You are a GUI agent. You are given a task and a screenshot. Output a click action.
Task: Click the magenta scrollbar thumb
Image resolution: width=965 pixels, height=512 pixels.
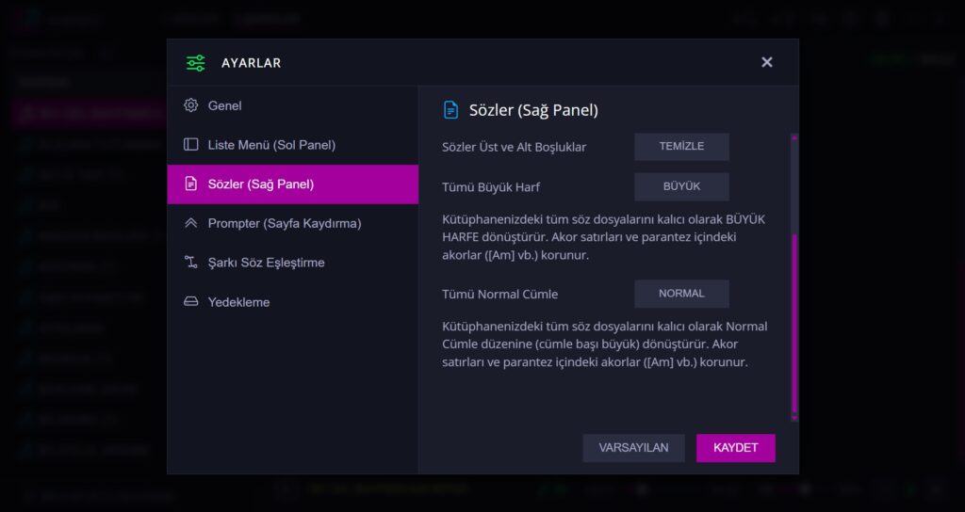pos(793,324)
